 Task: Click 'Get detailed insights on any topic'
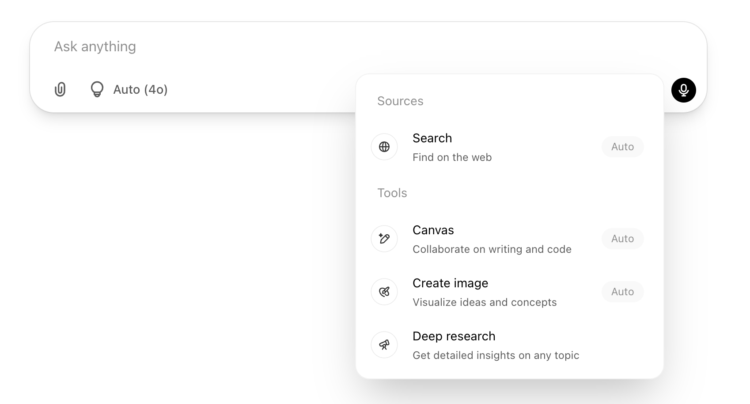[x=496, y=355]
